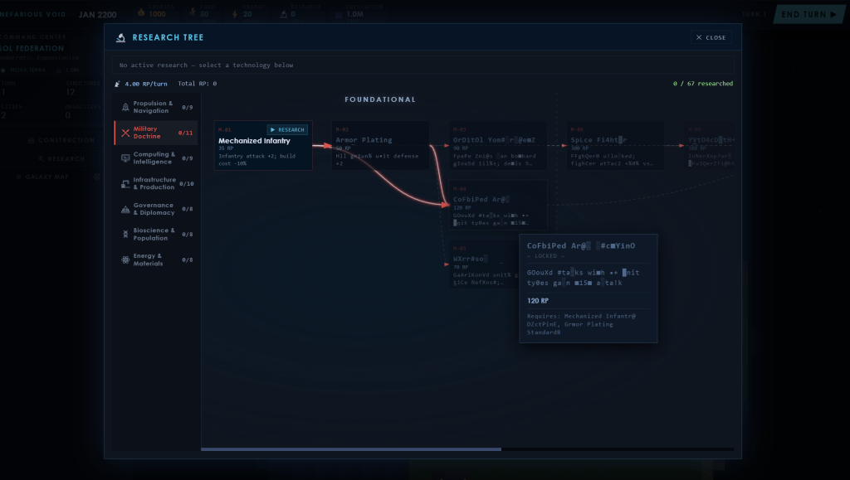Select the Governance & Diplomacy icon
850x480 pixels.
click(x=125, y=209)
